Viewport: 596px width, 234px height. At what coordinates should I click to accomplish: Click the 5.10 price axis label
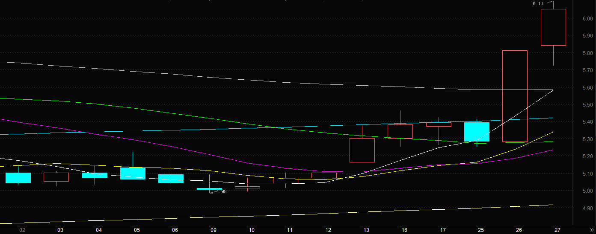pyautogui.click(x=587, y=174)
